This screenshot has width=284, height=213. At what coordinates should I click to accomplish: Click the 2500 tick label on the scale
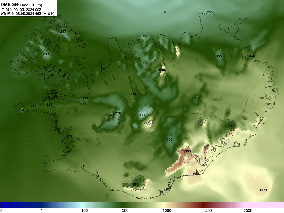tap(248, 210)
